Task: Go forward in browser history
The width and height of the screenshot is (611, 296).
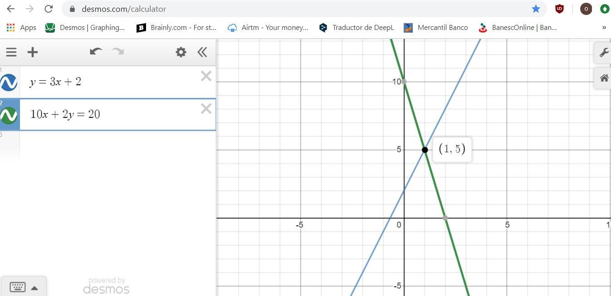Action: [29, 9]
